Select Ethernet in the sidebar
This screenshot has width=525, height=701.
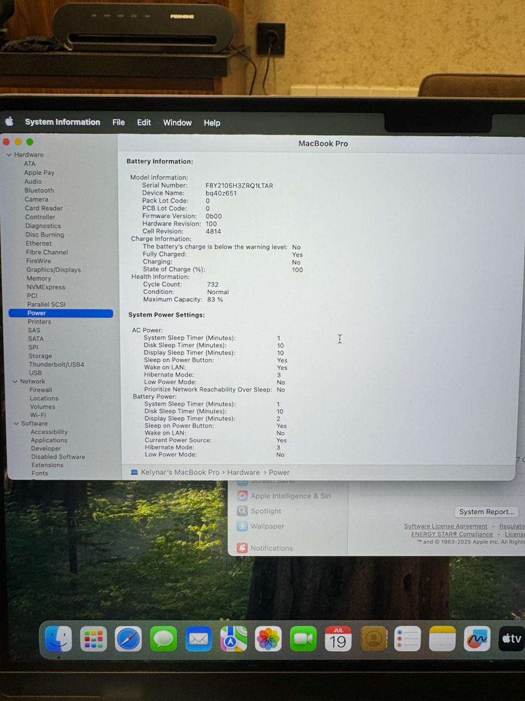click(x=39, y=243)
